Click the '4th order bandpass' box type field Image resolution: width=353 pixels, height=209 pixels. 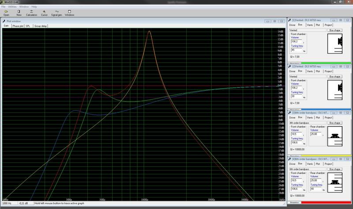(x=308, y=123)
